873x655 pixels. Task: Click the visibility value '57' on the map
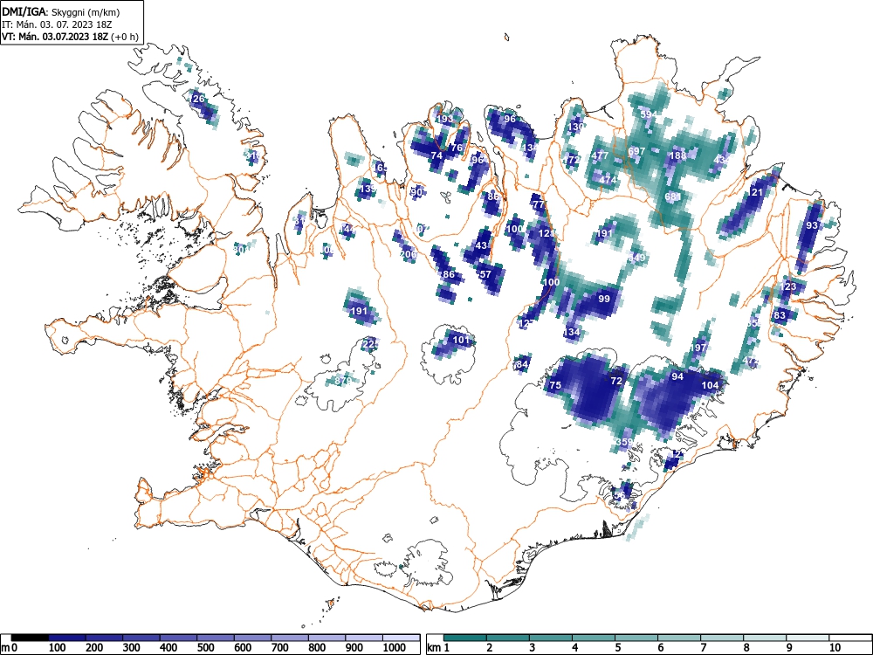pos(485,274)
